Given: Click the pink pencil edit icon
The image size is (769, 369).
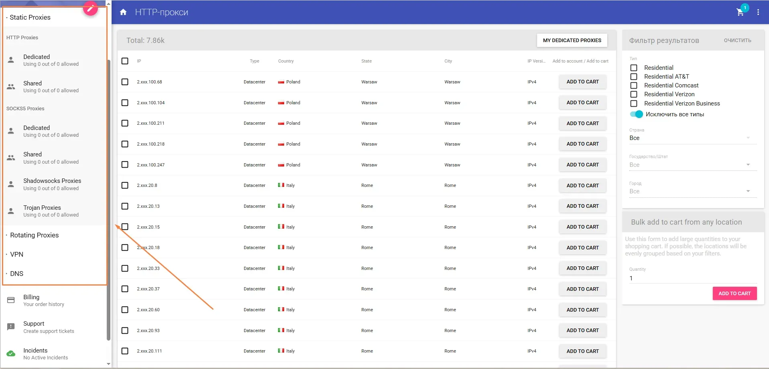Looking at the screenshot, I should click(90, 8).
